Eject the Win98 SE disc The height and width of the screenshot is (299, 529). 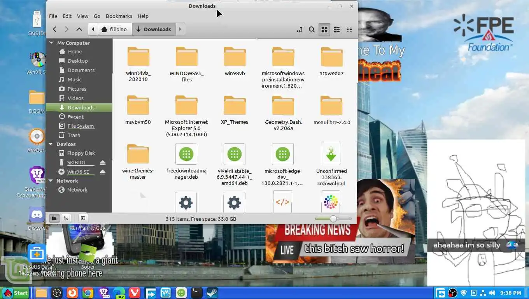tap(103, 172)
